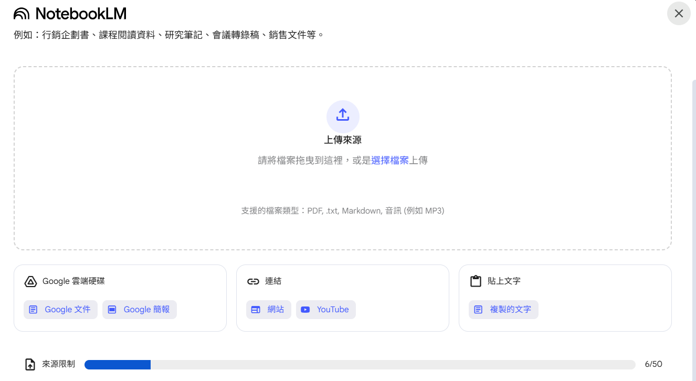Click the 6/50 source count text
696x381 pixels.
653,364
